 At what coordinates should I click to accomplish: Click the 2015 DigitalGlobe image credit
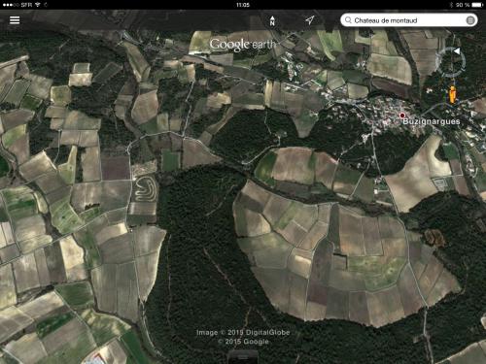243,333
